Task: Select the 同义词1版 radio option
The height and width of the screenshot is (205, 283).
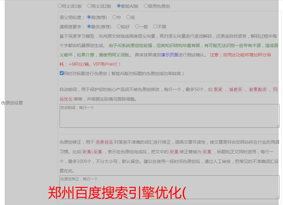Action: pos(60,6)
